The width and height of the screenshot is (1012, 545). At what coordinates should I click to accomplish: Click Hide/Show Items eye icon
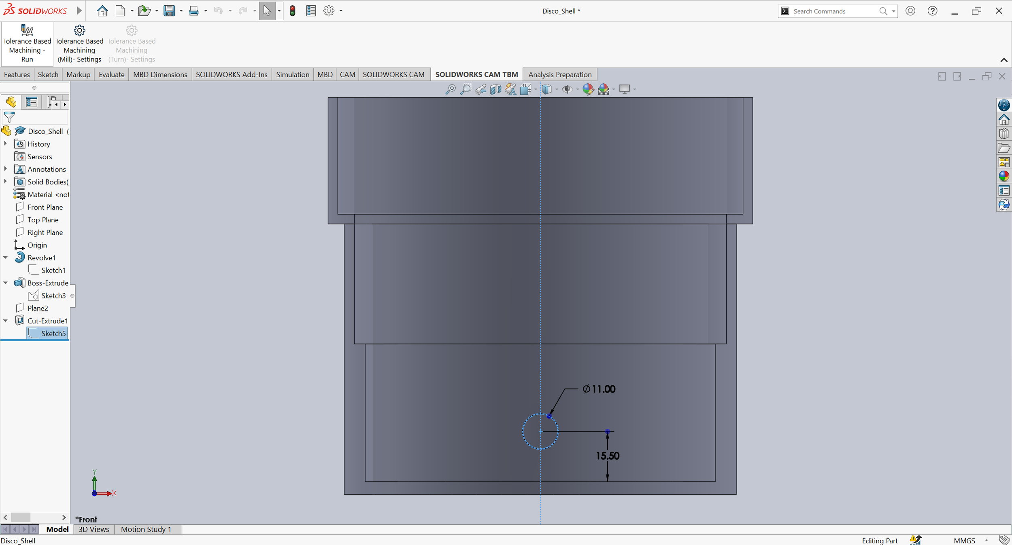(x=567, y=89)
